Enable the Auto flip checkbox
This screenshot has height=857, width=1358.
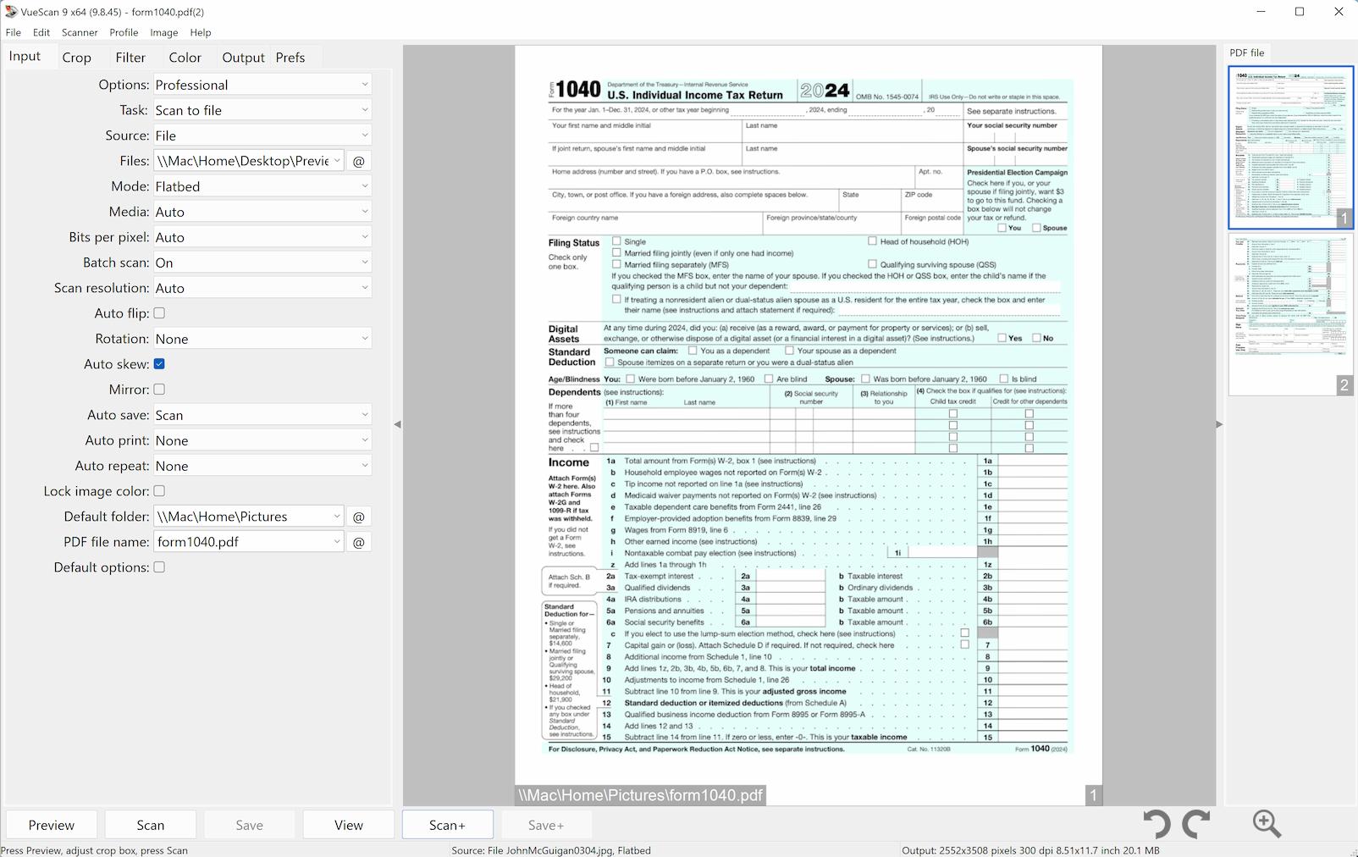159,312
